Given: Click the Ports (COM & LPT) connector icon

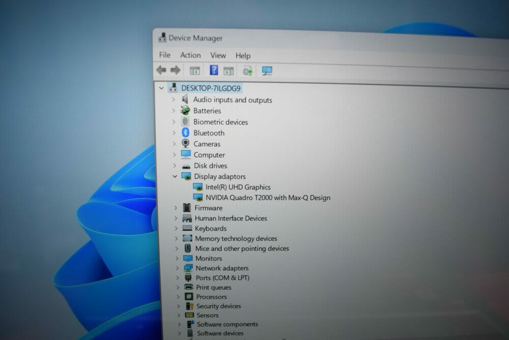Looking at the screenshot, I should pos(188,277).
